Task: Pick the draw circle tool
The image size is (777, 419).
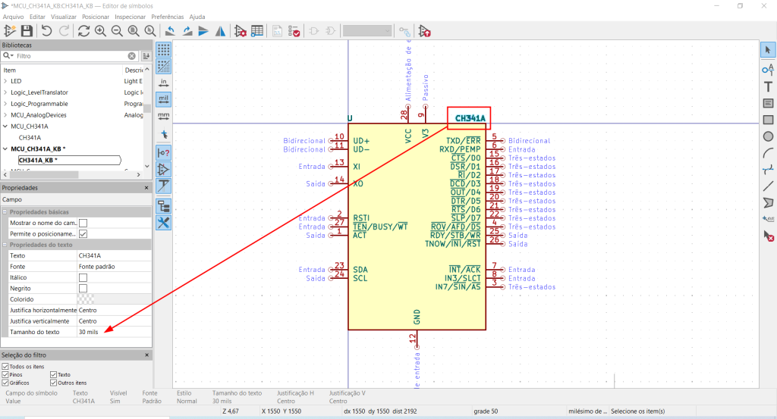Action: 768,136
